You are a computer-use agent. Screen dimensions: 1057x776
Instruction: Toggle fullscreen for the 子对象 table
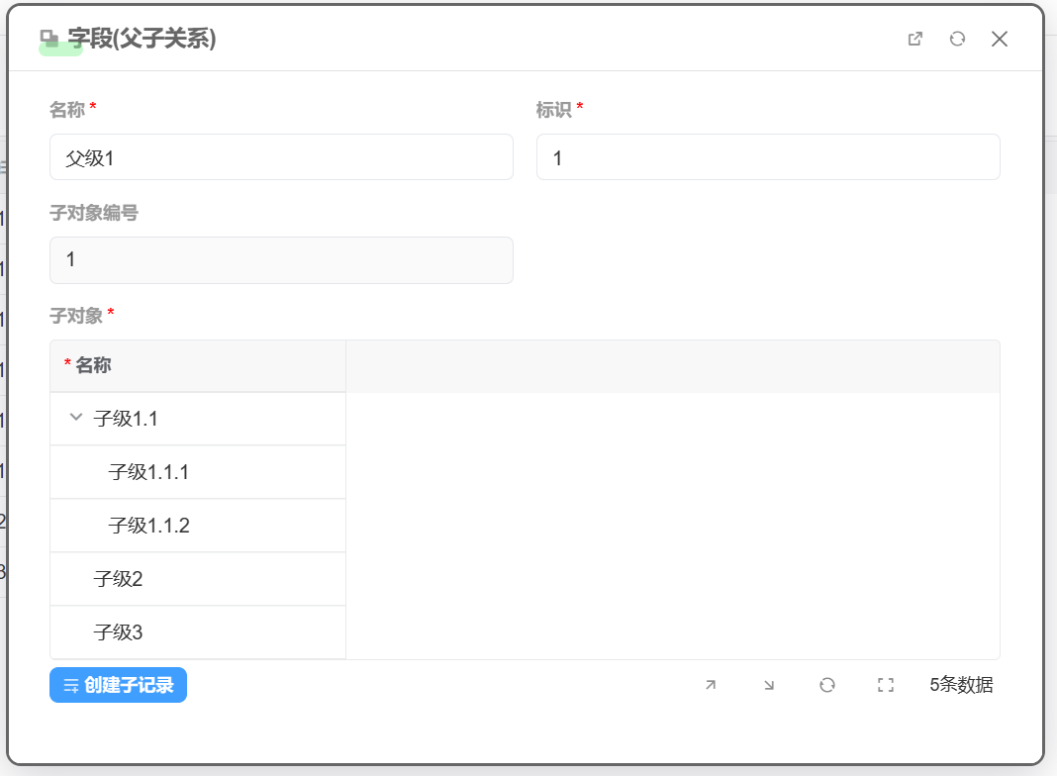click(886, 685)
